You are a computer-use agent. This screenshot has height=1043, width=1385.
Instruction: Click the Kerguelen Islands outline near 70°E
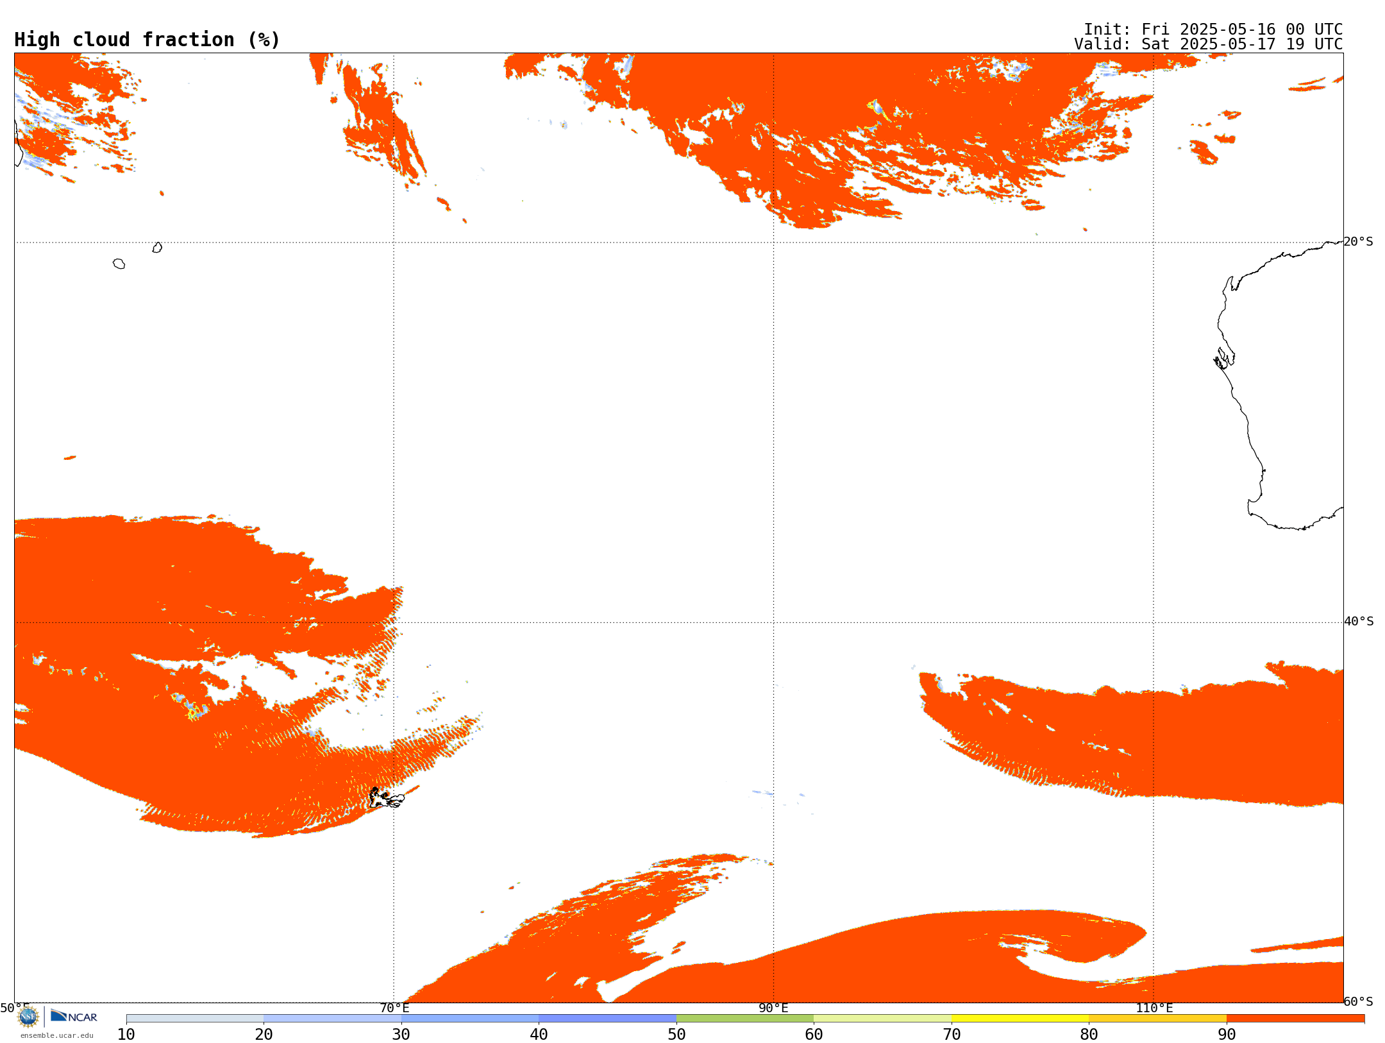(x=386, y=799)
